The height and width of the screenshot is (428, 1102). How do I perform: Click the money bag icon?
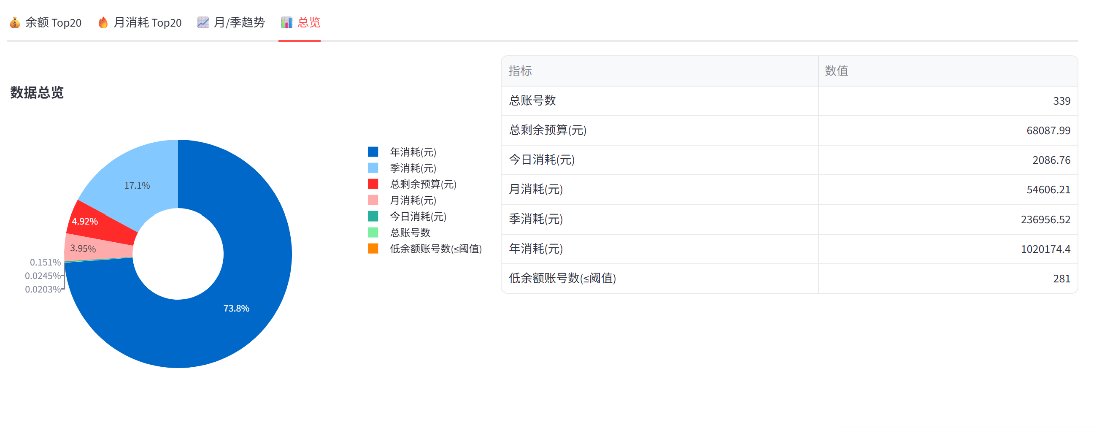click(15, 23)
